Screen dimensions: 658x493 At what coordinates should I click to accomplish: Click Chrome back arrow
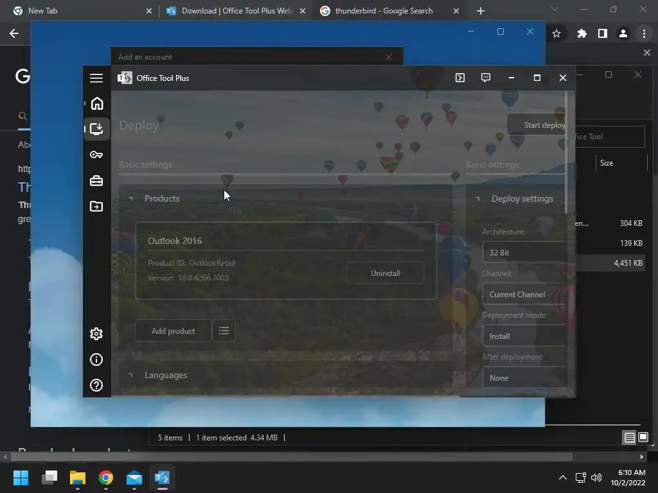click(14, 33)
